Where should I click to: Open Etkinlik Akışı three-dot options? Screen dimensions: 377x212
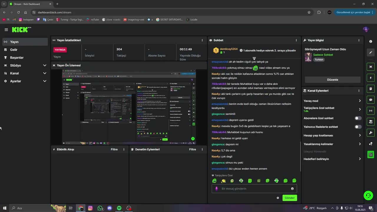pos(124,150)
